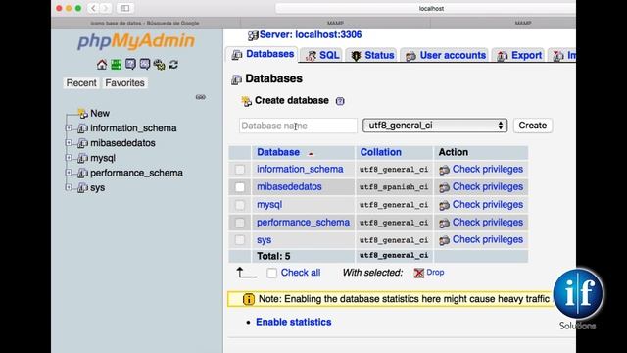Viewport: 627px width, 353px height.
Task: Tick the information_schema row checkbox
Action: point(240,170)
